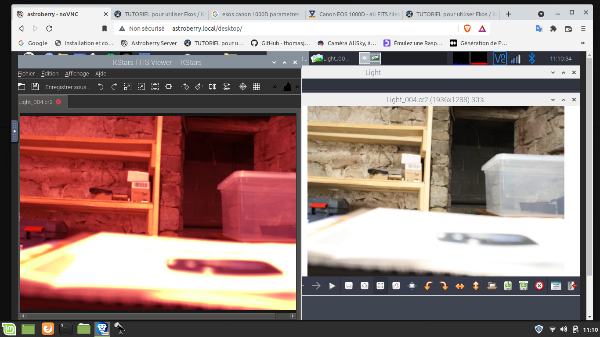The image size is (600, 337).
Task: Click the save floppy icon in FITS Viewer
Action: 35,87
